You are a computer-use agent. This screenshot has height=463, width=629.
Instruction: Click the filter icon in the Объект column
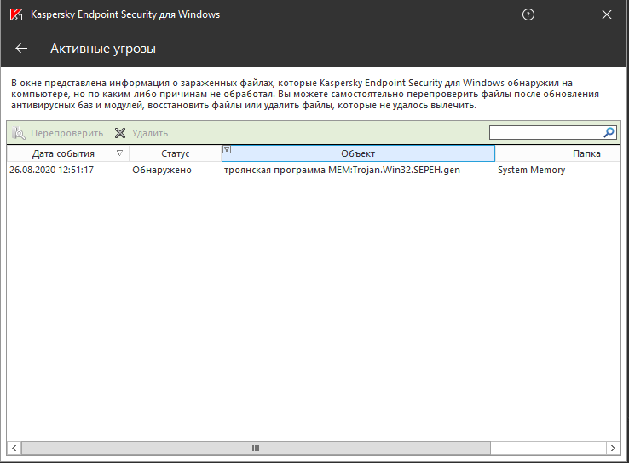tap(228, 149)
